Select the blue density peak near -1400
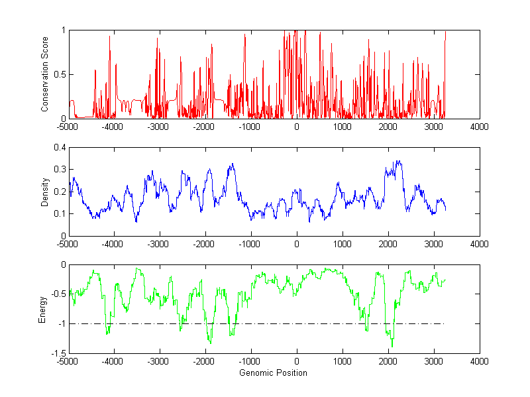This screenshot has height=397, width=530. click(232, 164)
